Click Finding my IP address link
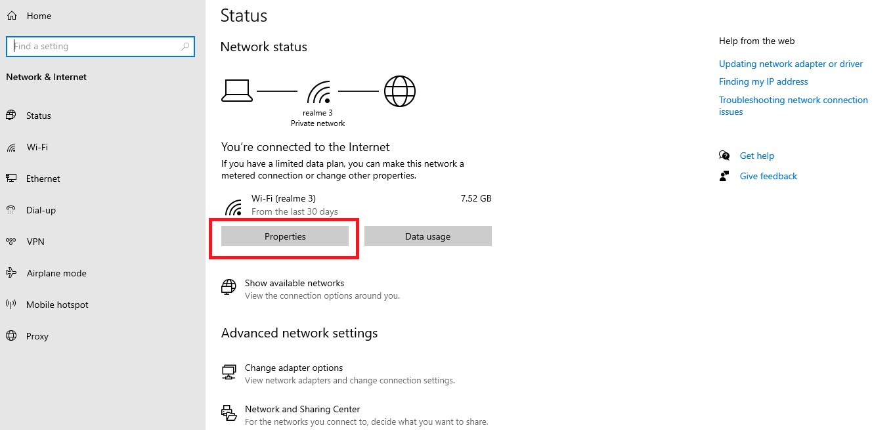 tap(763, 81)
